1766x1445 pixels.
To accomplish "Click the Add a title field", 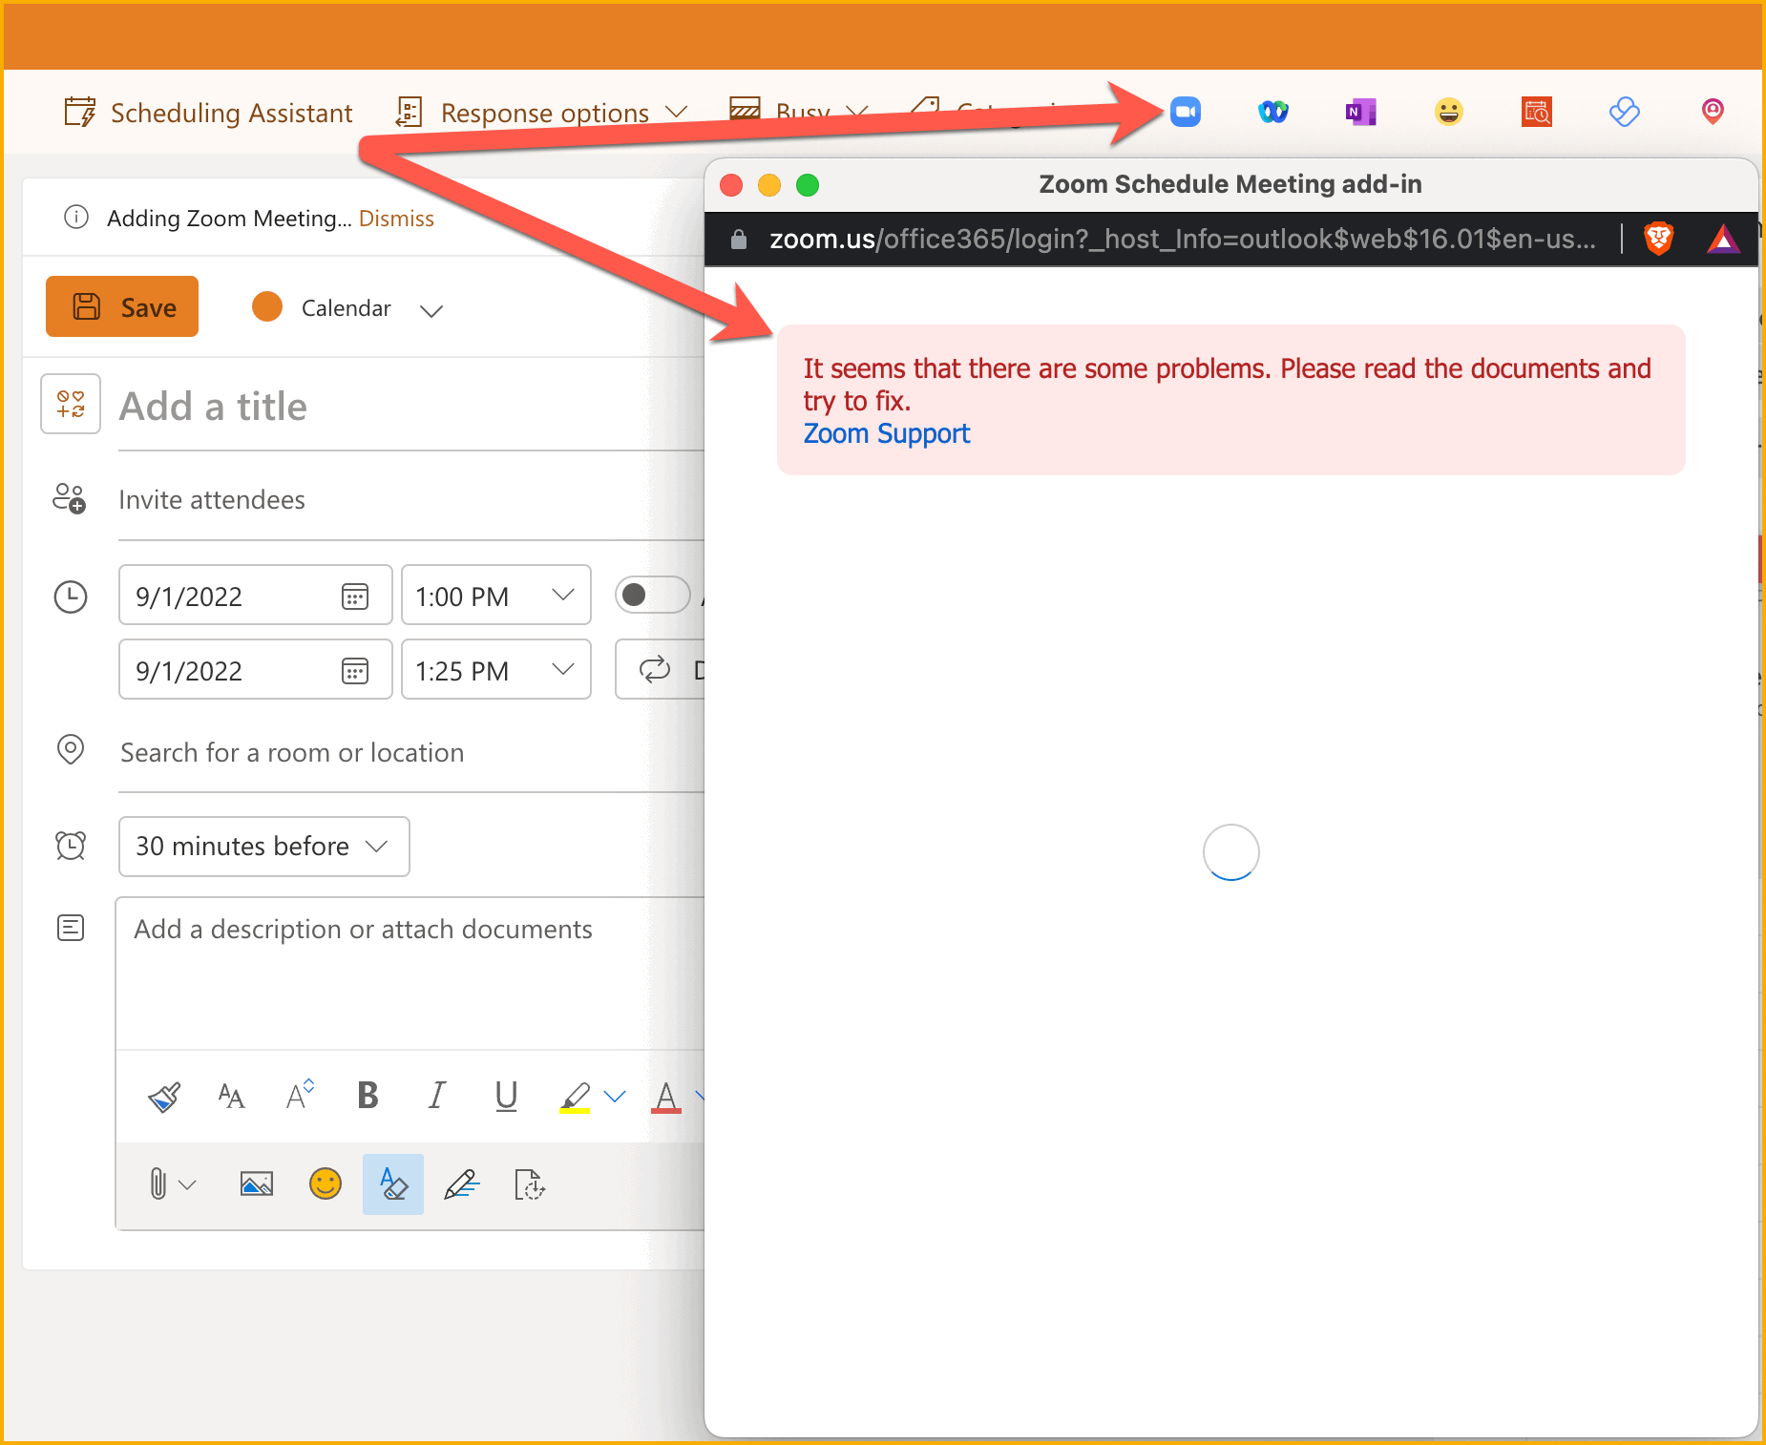I will [410, 407].
